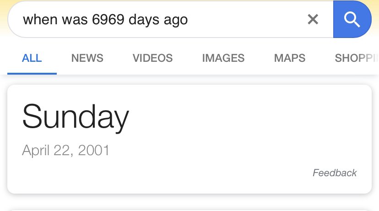The width and height of the screenshot is (379, 211).
Task: Click the next result card peeking below
Action: pos(189,209)
